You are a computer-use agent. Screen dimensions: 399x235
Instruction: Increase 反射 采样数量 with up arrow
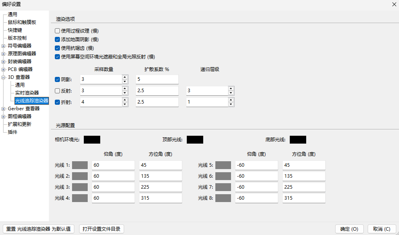pyautogui.click(x=125, y=89)
